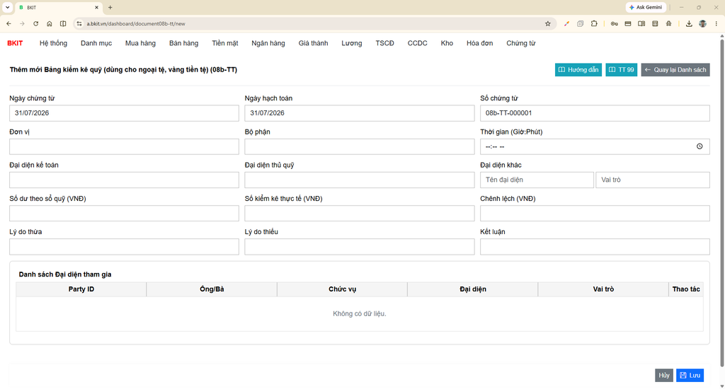Viewport: 725px width, 389px height.
Task: Click the Hủy button
Action: click(x=664, y=375)
